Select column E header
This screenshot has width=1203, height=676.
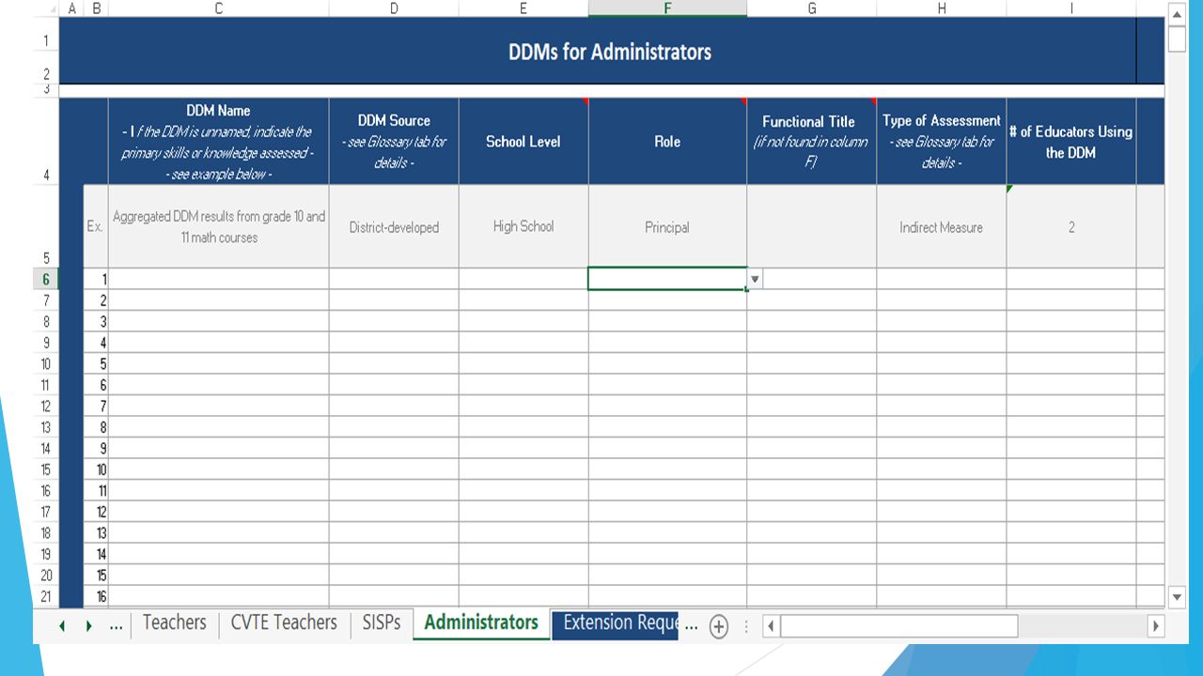[x=523, y=8]
